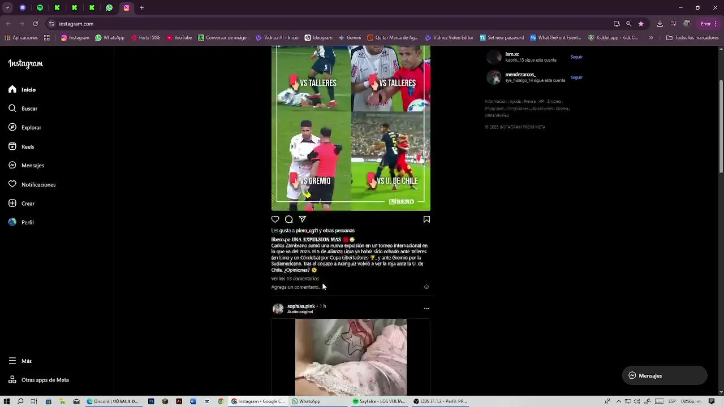This screenshot has height=407, width=724.
Task: Open Mensajes in the left sidebar
Action: (x=26, y=165)
